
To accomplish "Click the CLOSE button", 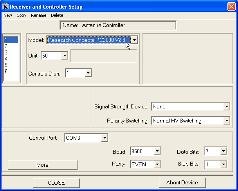I will (x=56, y=183).
